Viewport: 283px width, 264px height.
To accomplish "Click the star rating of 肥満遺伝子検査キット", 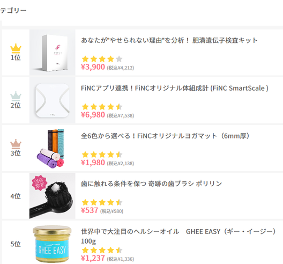I will (102, 59).
